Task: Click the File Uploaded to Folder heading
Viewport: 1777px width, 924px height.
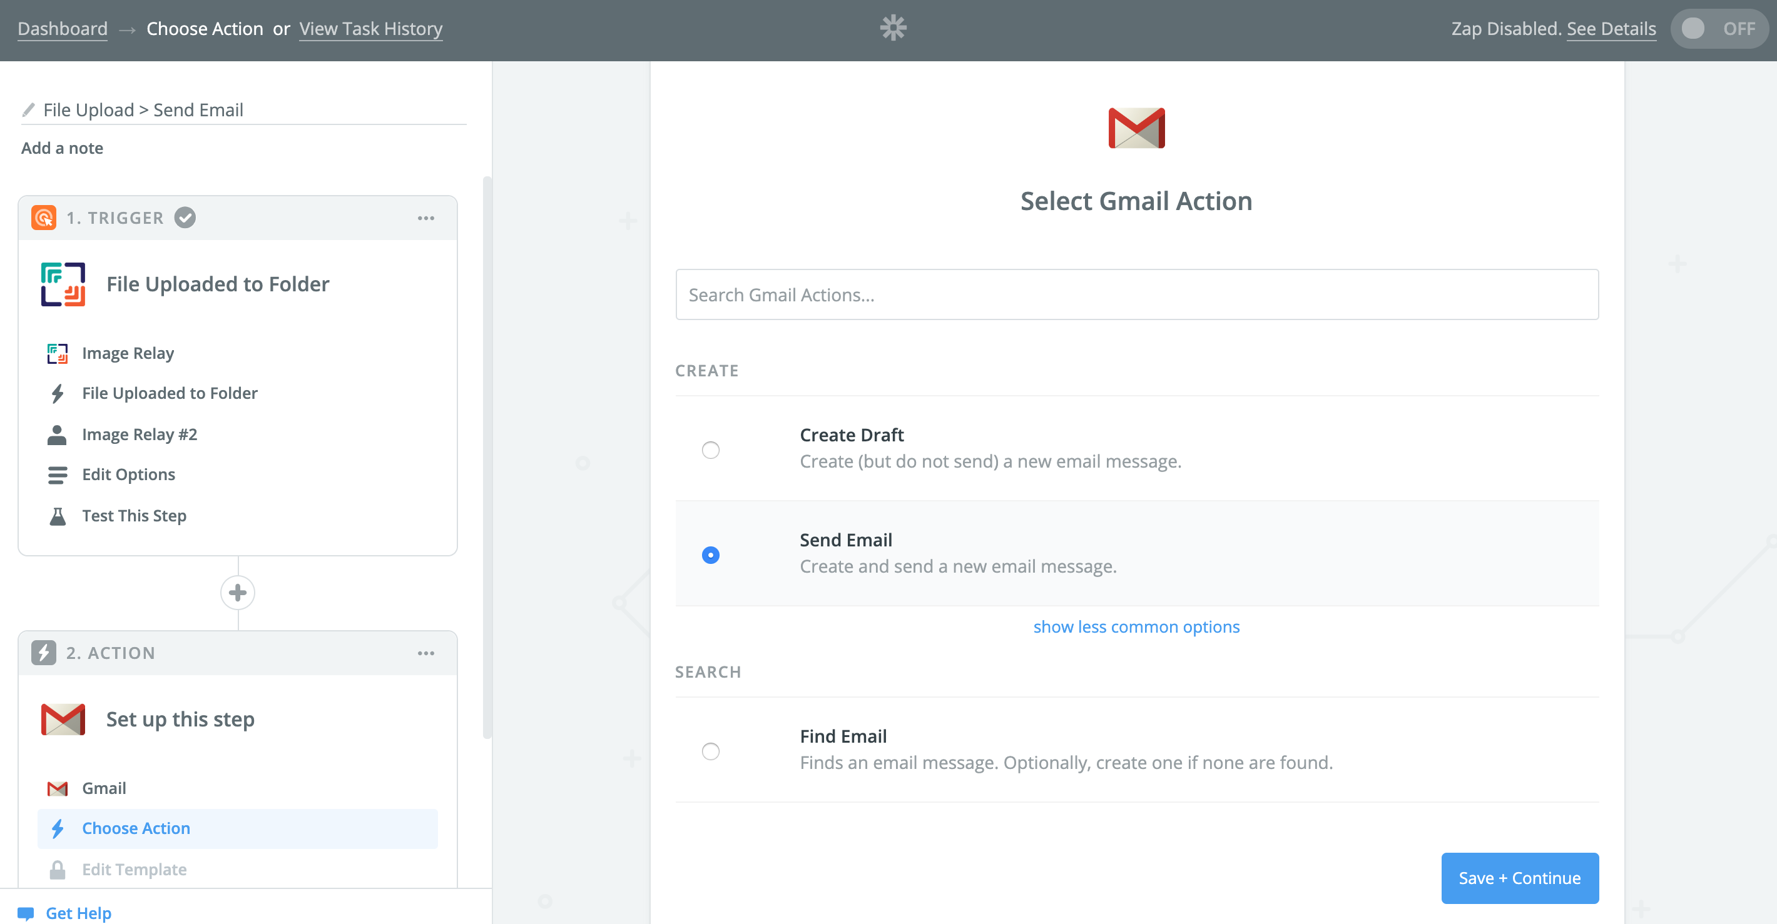Action: (217, 284)
